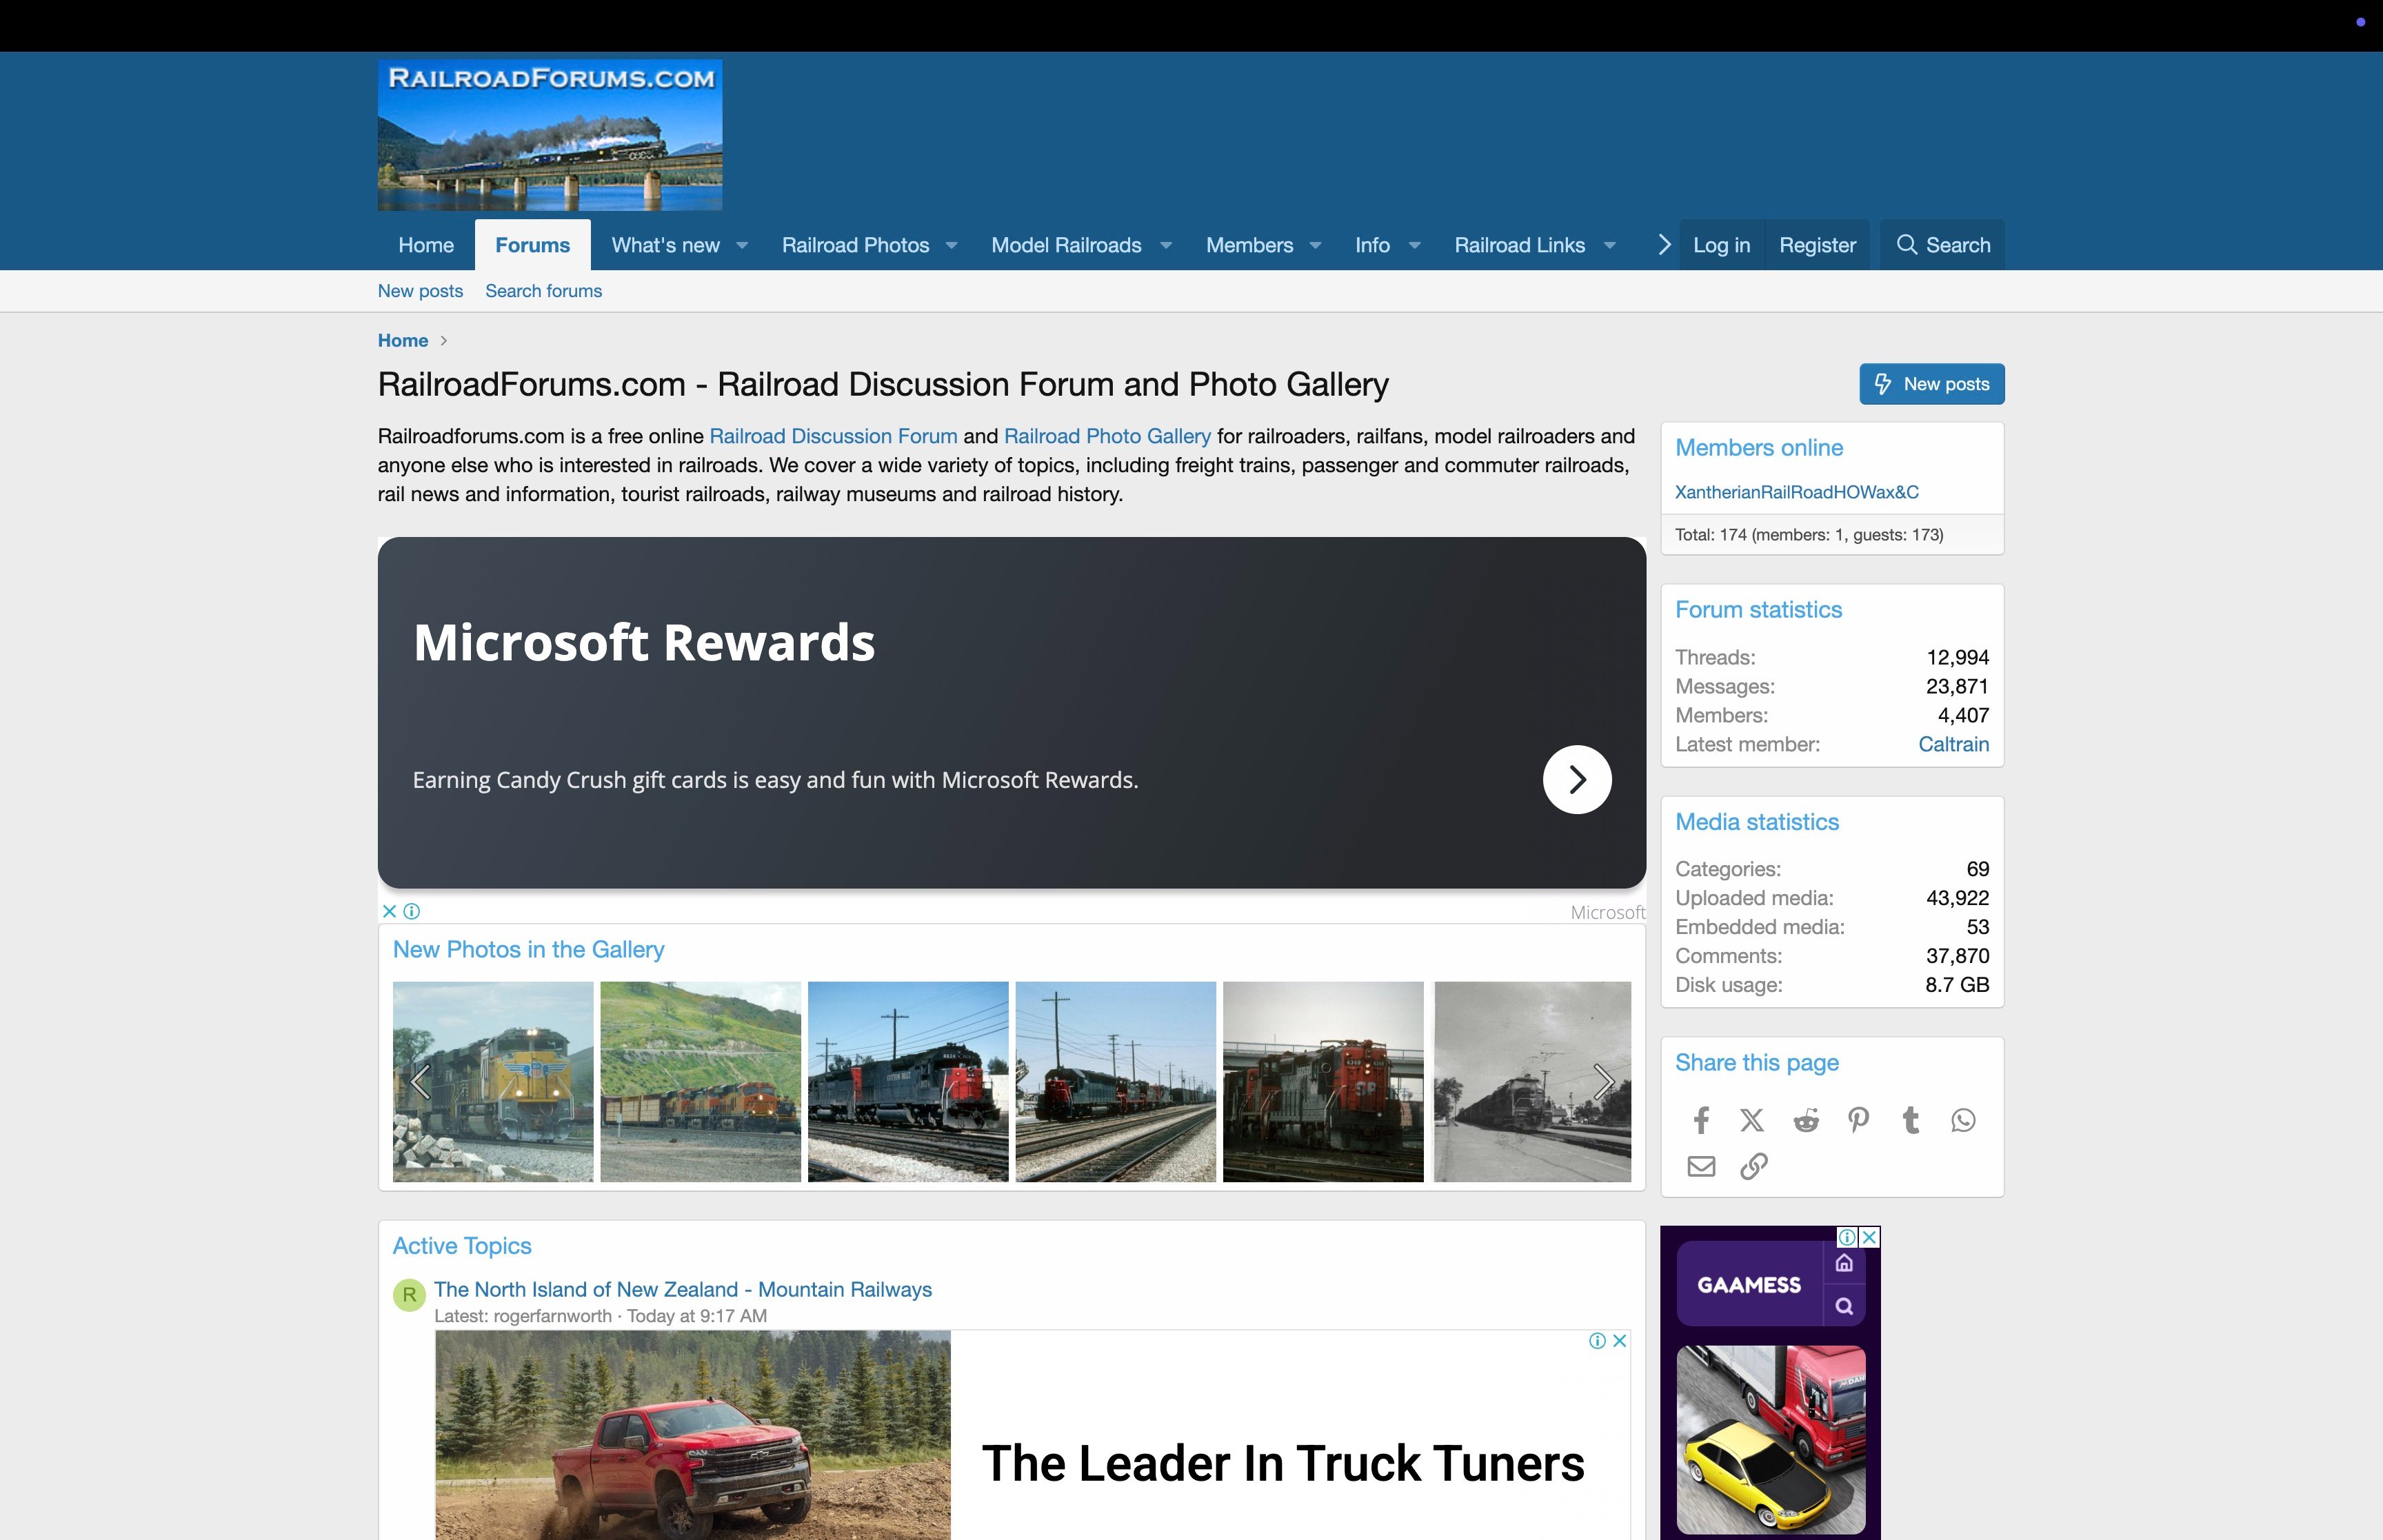Image resolution: width=2383 pixels, height=1540 pixels.
Task: Open green hillside freight train photo
Action: click(x=701, y=1082)
